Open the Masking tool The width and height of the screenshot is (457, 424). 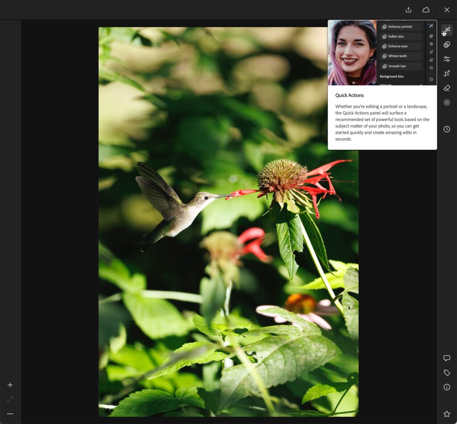point(447,103)
